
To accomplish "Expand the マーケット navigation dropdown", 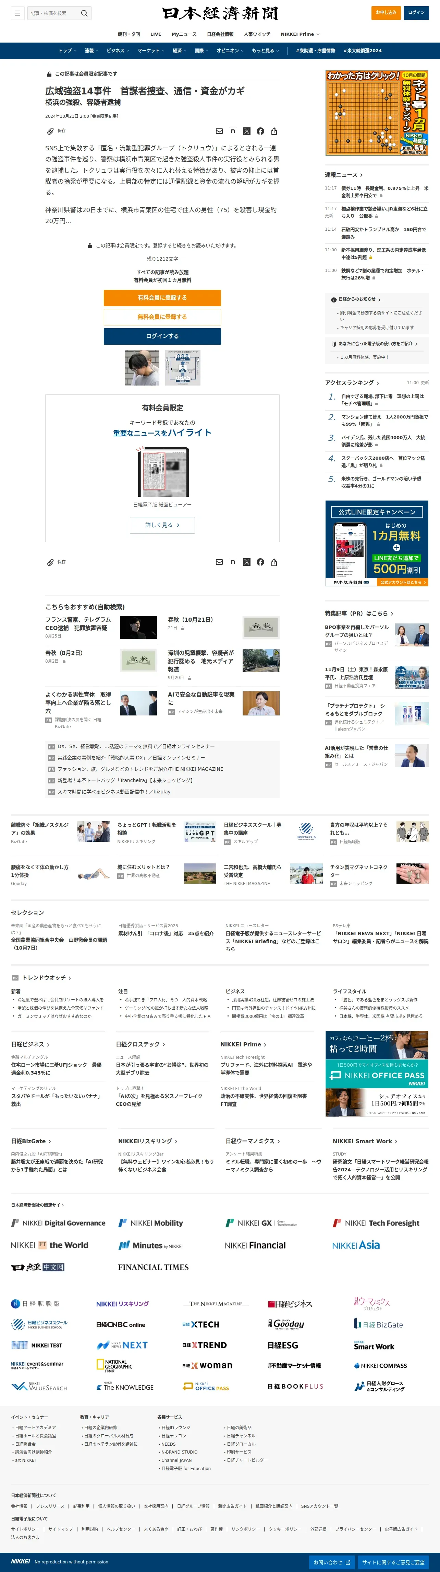I will [x=150, y=51].
